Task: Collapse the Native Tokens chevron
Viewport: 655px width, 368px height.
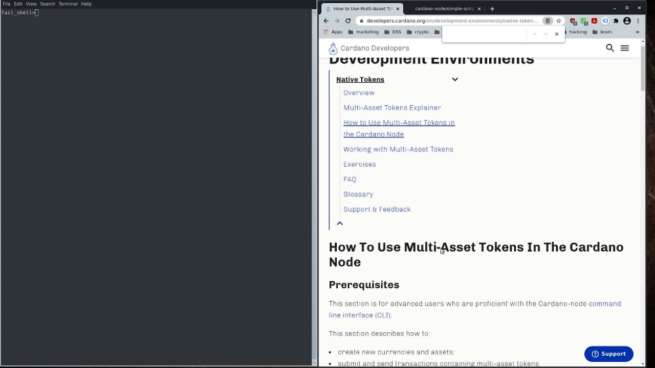Action: click(455, 79)
